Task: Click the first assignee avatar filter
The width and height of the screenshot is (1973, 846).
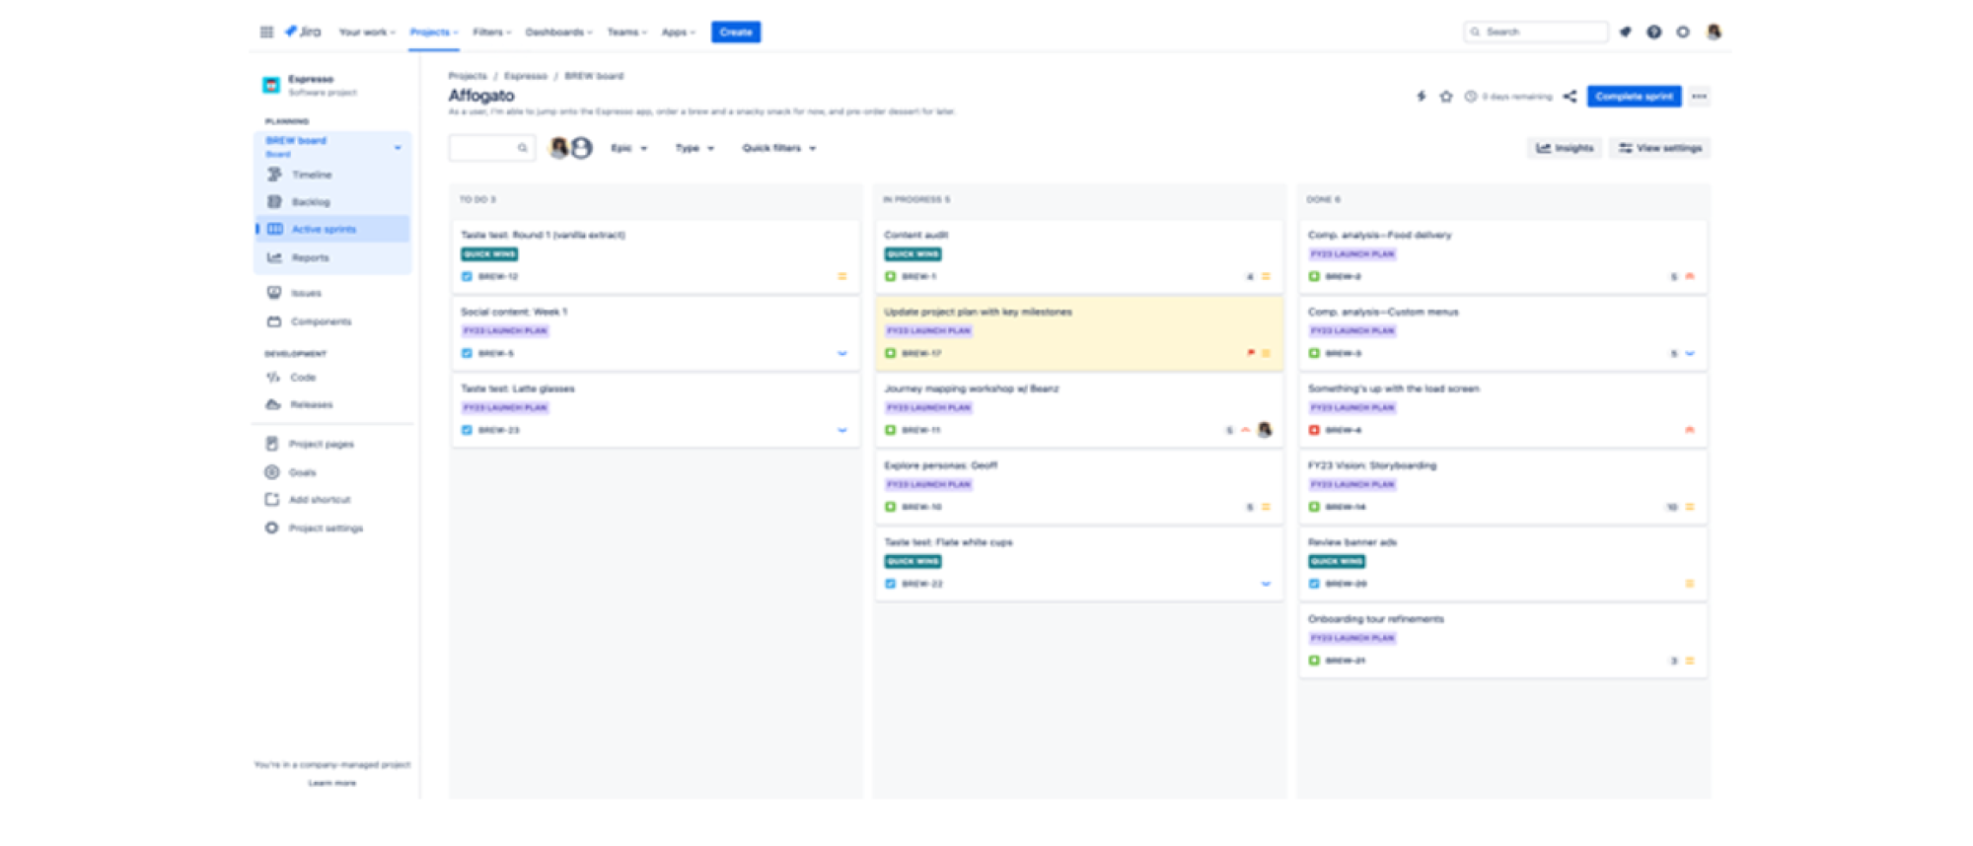Action: (559, 148)
